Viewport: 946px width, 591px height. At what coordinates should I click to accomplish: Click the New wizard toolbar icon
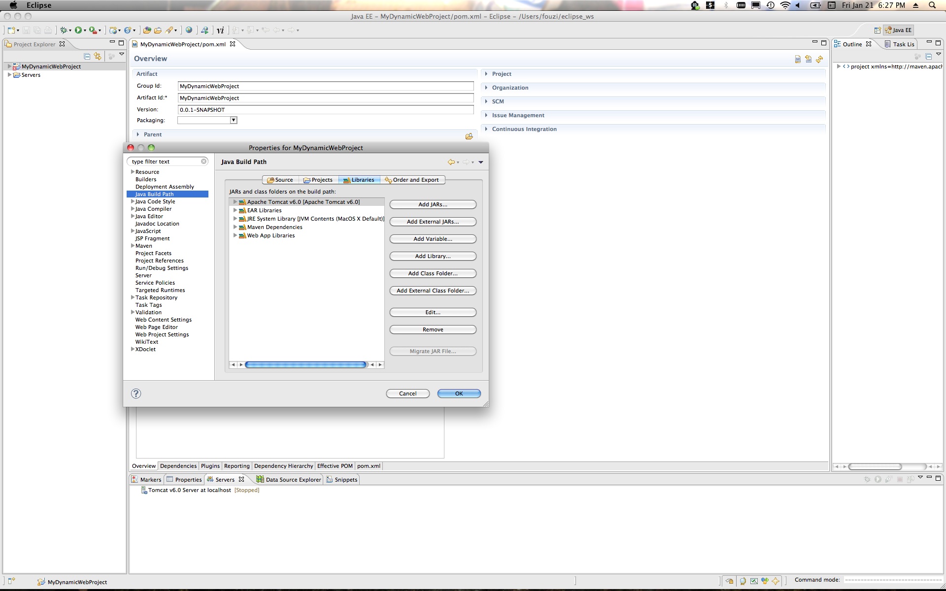coord(11,30)
